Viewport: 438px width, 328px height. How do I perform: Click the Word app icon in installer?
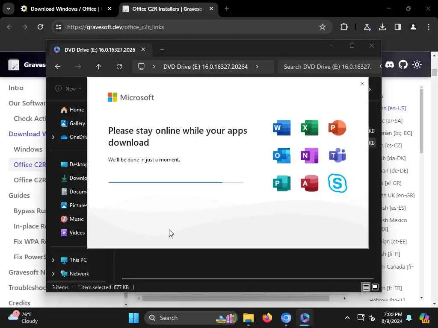point(281,128)
